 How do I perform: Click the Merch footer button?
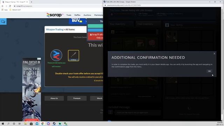click(x=97, y=98)
